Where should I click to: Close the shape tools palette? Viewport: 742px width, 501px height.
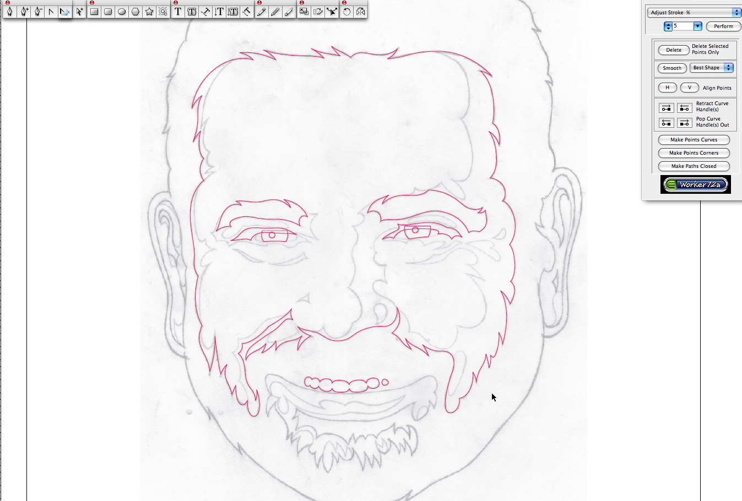point(92,3)
